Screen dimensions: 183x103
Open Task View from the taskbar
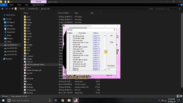[x=56, y=100]
